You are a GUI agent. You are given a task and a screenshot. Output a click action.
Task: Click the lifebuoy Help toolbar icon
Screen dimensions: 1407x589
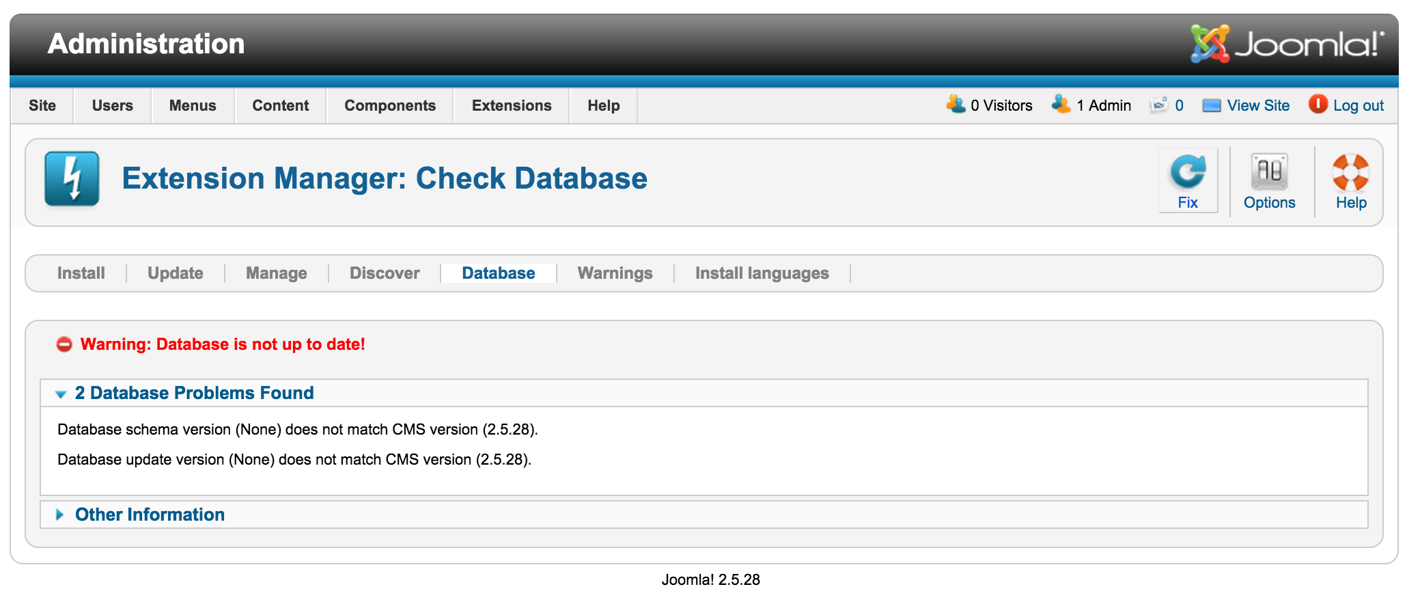click(x=1350, y=172)
